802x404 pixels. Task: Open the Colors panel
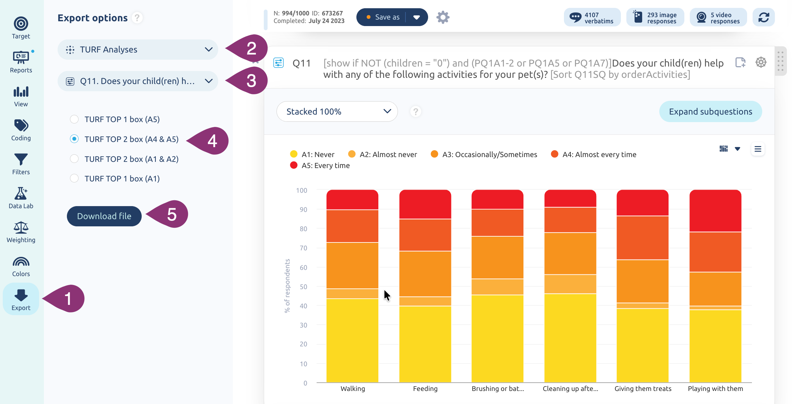(21, 266)
